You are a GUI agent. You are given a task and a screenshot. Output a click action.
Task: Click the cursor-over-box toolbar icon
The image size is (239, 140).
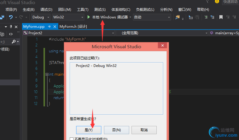191,17
